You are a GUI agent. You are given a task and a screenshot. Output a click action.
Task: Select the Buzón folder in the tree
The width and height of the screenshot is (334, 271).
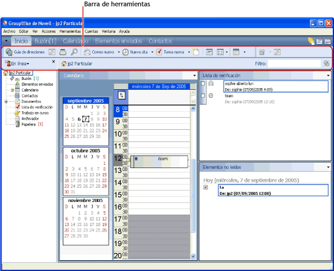point(26,79)
